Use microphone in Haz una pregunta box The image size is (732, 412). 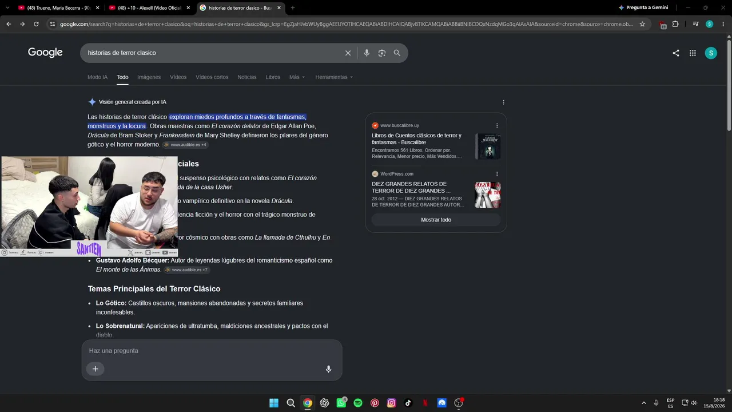pyautogui.click(x=328, y=369)
